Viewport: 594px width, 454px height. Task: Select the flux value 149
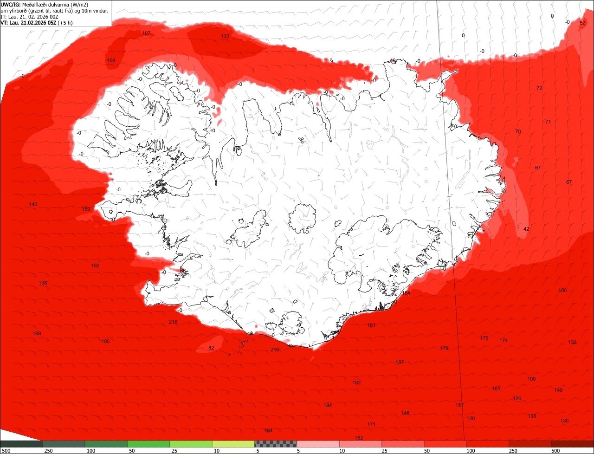point(558,390)
